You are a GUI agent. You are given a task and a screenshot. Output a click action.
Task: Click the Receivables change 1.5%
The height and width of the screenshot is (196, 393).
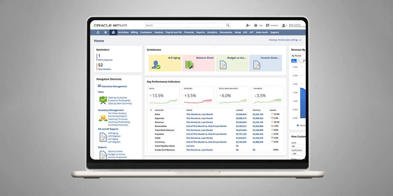tap(275, 126)
